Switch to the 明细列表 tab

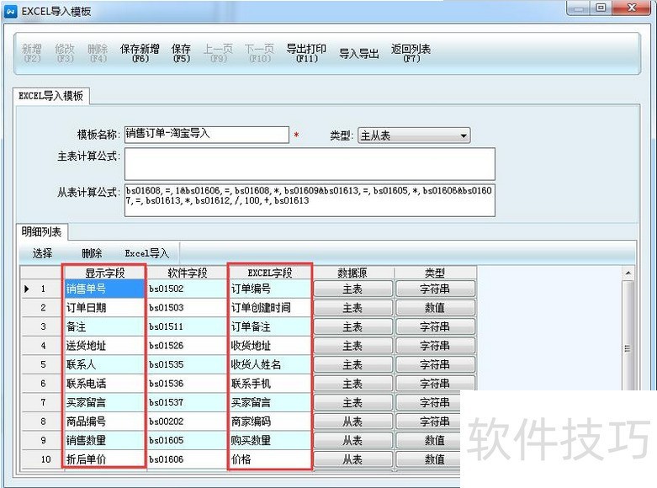click(41, 232)
